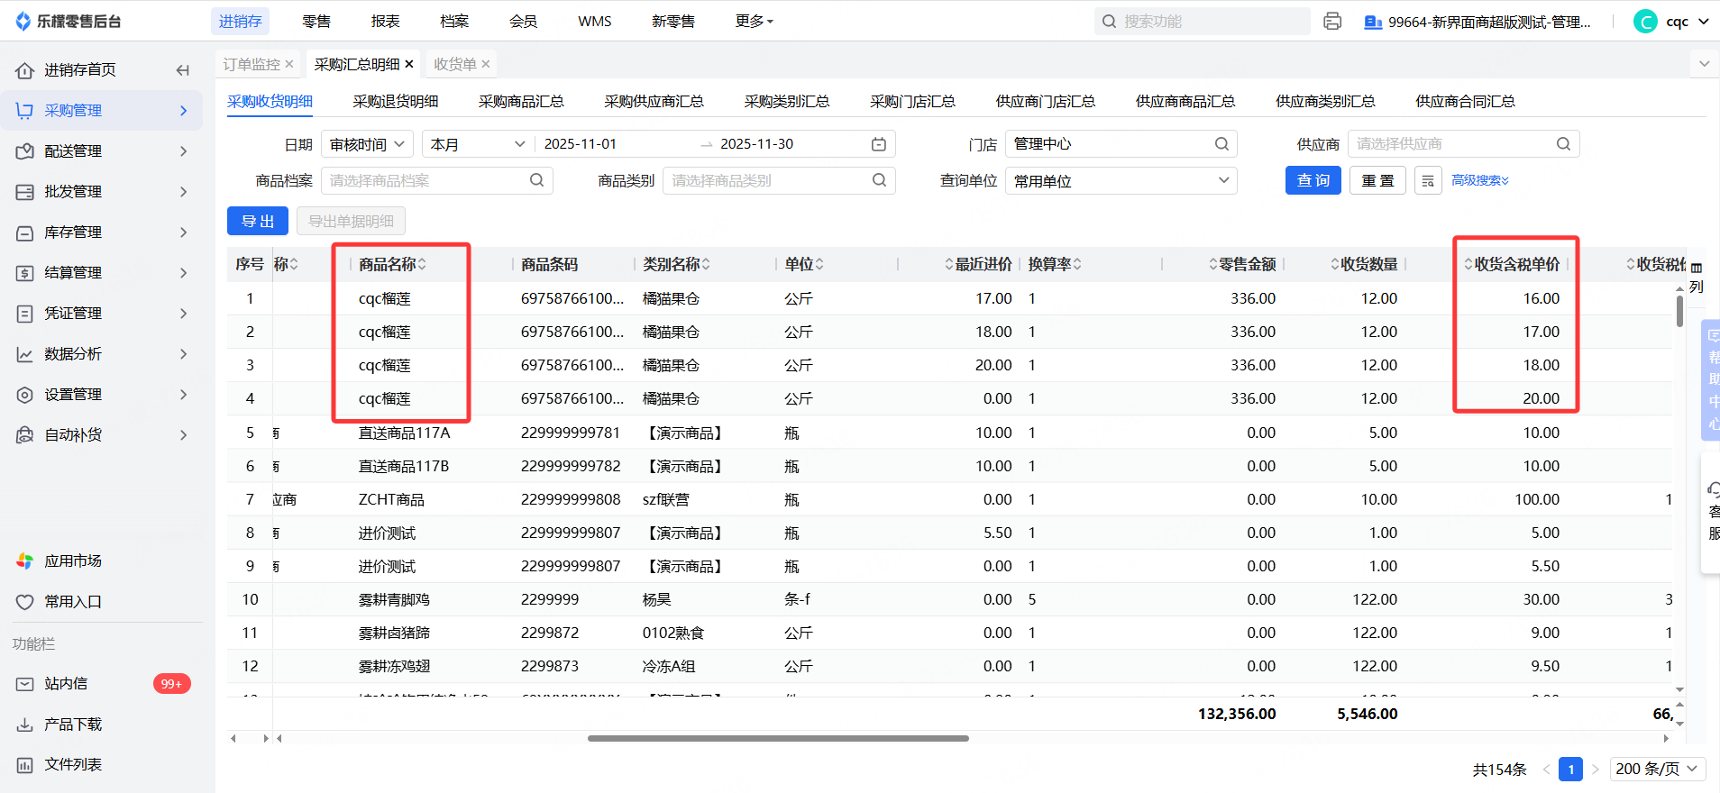Open 站内信 messages inbox
Screen dimensions: 1720x793
(66, 684)
